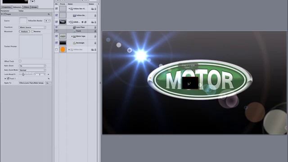
Task: Switch to the Properties tab
Action: (6, 7)
